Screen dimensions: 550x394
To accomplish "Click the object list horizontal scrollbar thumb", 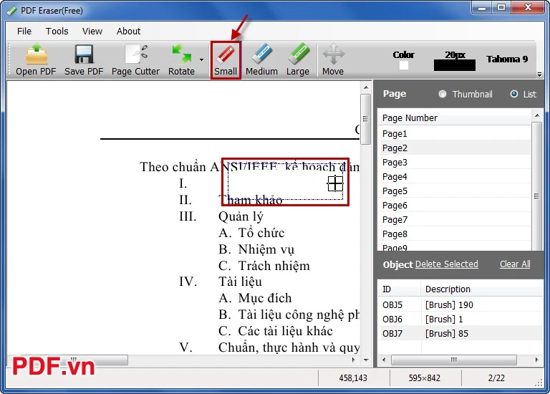I will coord(454,360).
